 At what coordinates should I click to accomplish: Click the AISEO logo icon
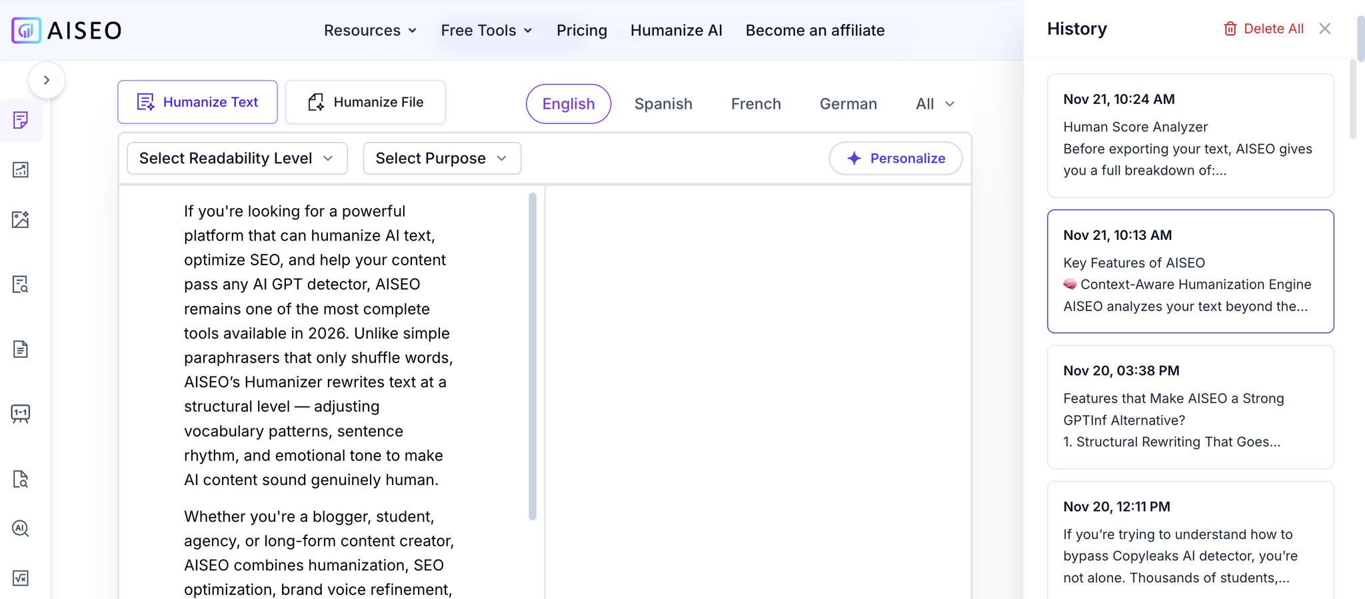click(26, 30)
